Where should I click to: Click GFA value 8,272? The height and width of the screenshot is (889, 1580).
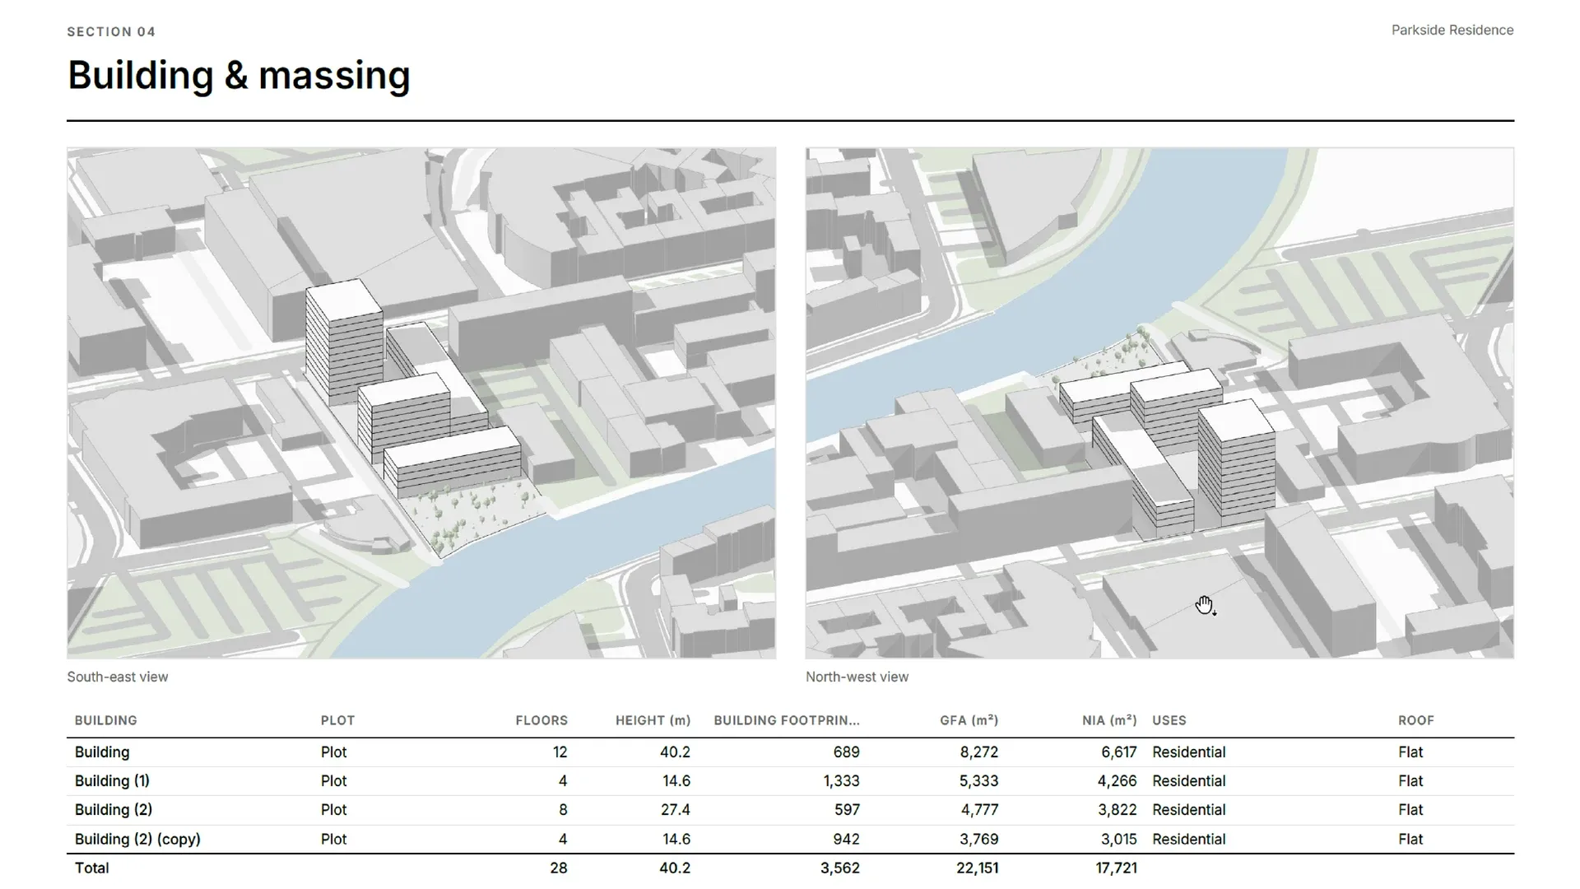point(979,752)
